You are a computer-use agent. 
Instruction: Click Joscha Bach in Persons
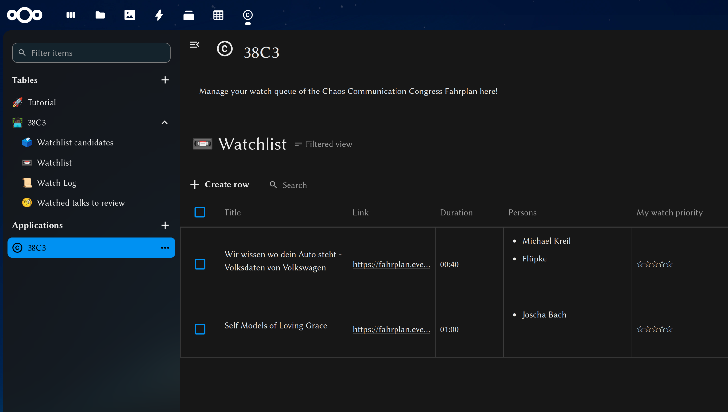(544, 315)
